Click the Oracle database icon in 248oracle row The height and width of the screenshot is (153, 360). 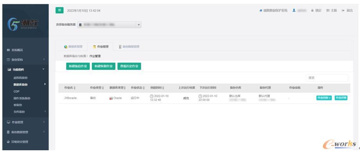point(111,98)
